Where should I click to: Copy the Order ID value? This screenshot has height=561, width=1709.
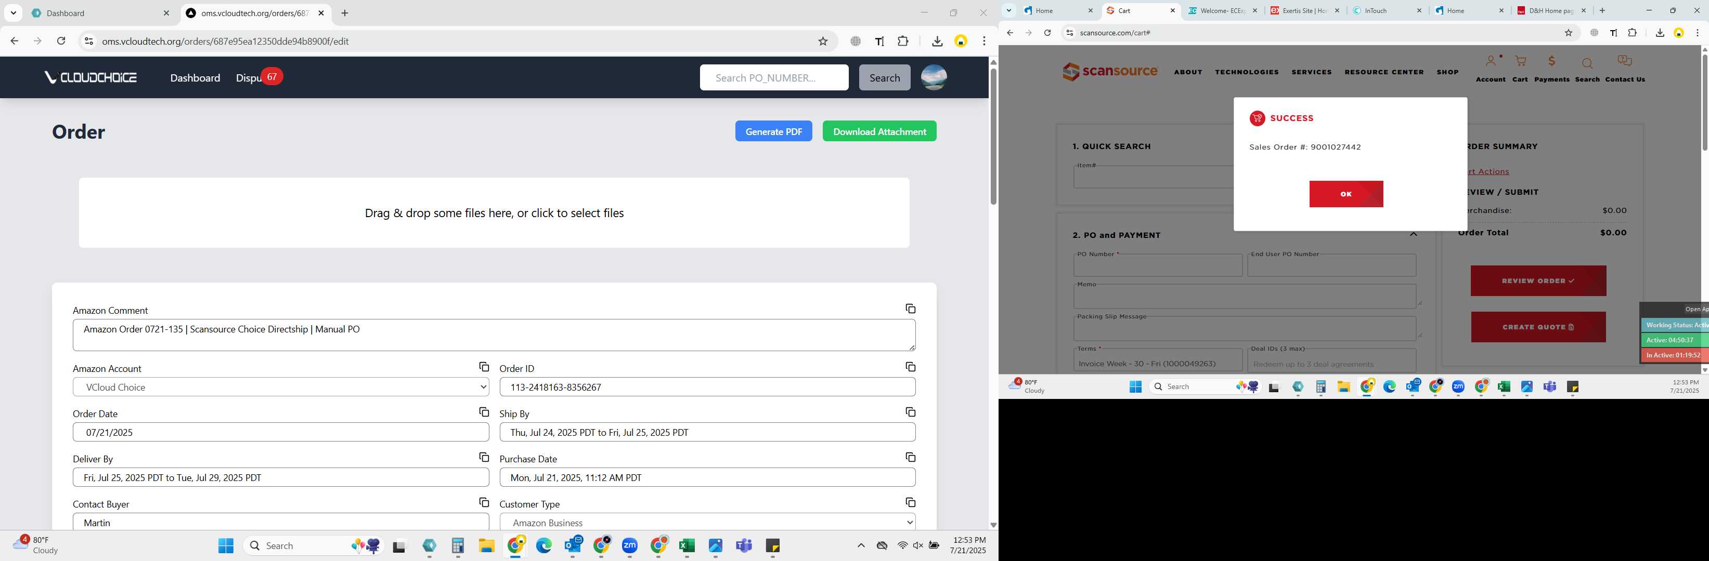(910, 367)
